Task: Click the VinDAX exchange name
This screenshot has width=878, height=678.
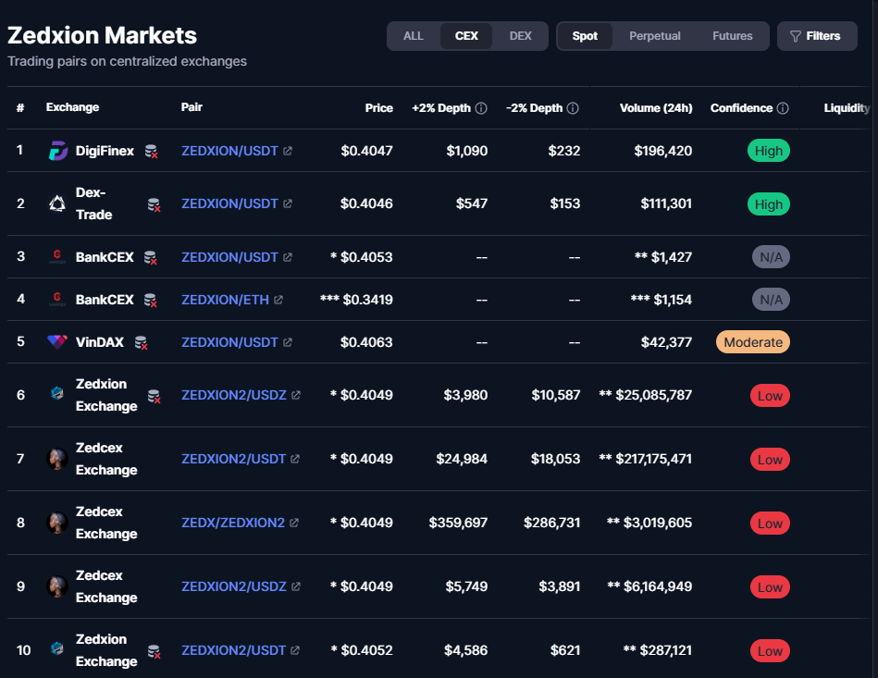Action: [100, 342]
